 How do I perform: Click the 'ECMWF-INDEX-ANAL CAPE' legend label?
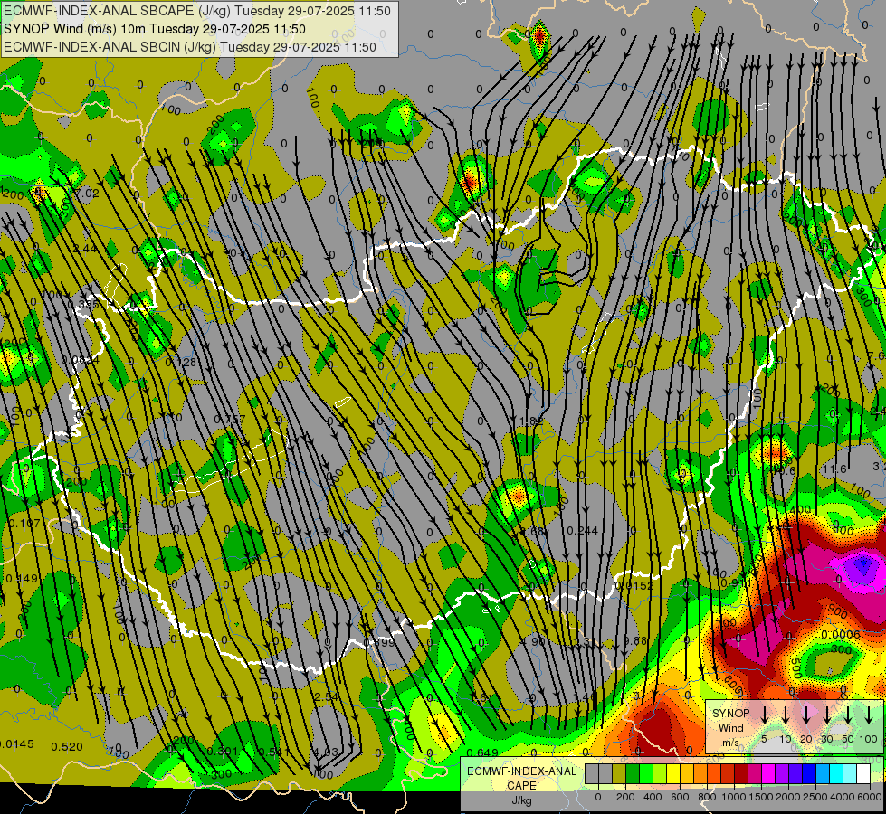pos(521,779)
